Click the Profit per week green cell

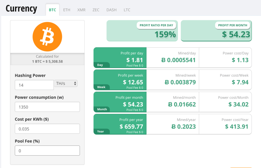tap(120, 80)
